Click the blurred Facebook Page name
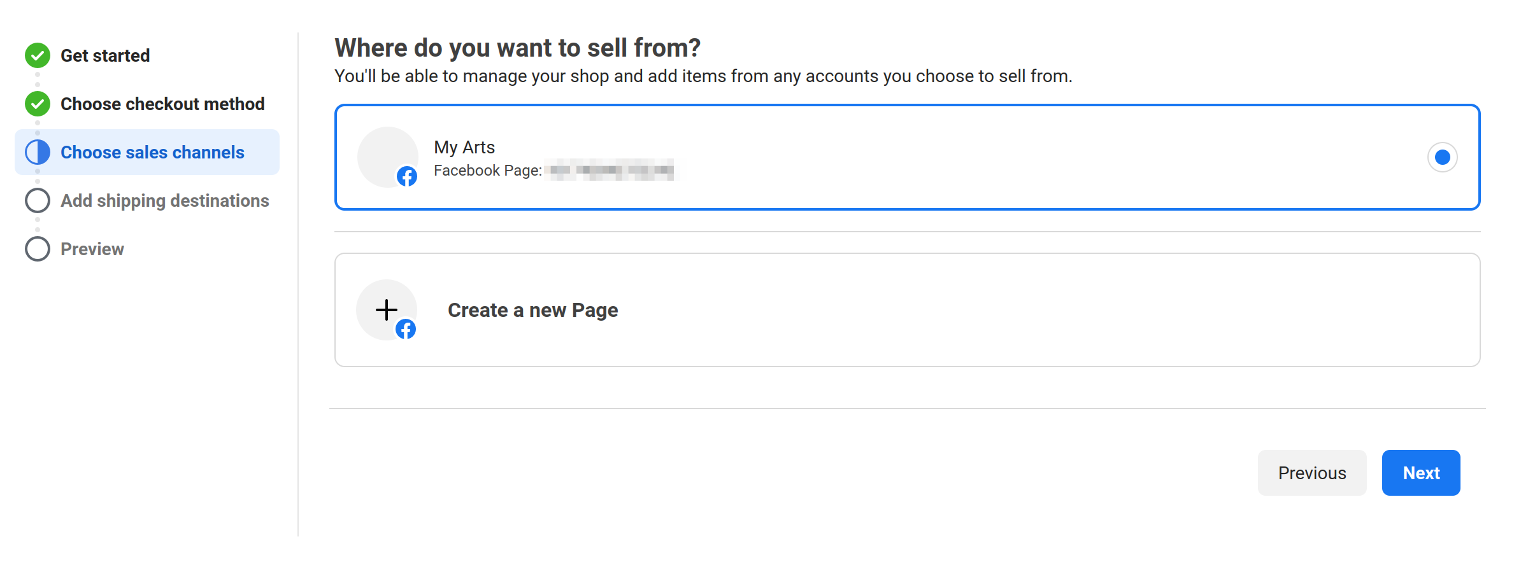 [611, 170]
